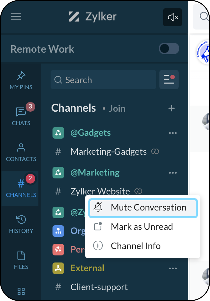
Task: Open more options for External
Action: pyautogui.click(x=173, y=268)
